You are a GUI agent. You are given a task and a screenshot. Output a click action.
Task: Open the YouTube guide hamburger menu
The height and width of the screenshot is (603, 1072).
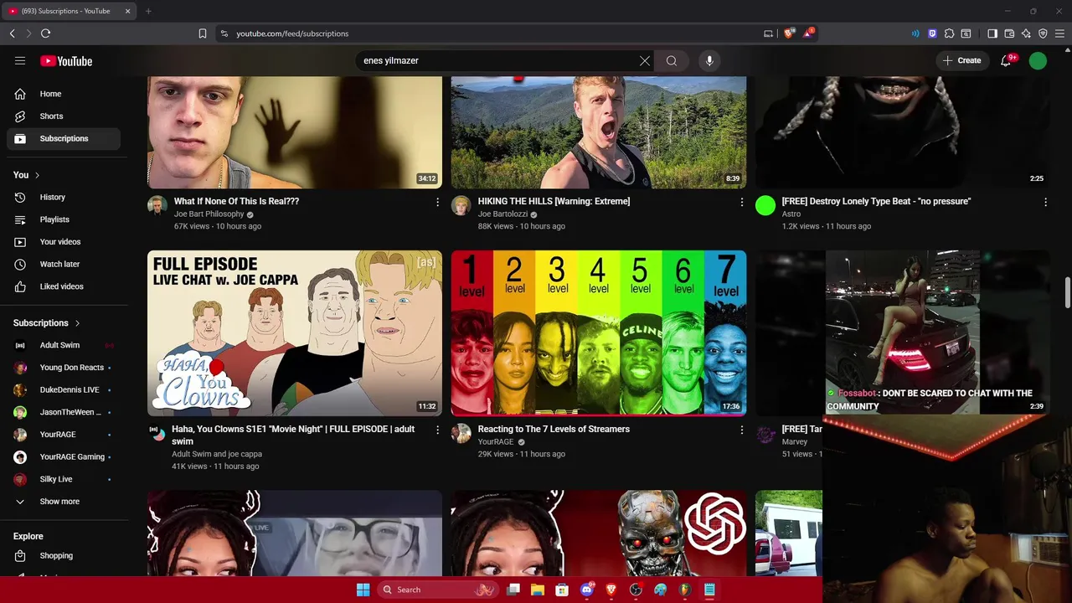(x=20, y=60)
